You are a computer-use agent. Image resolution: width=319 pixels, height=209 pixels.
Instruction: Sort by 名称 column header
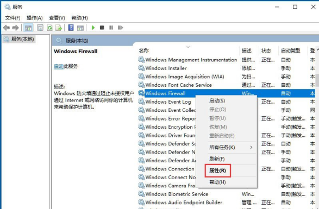coord(143,50)
